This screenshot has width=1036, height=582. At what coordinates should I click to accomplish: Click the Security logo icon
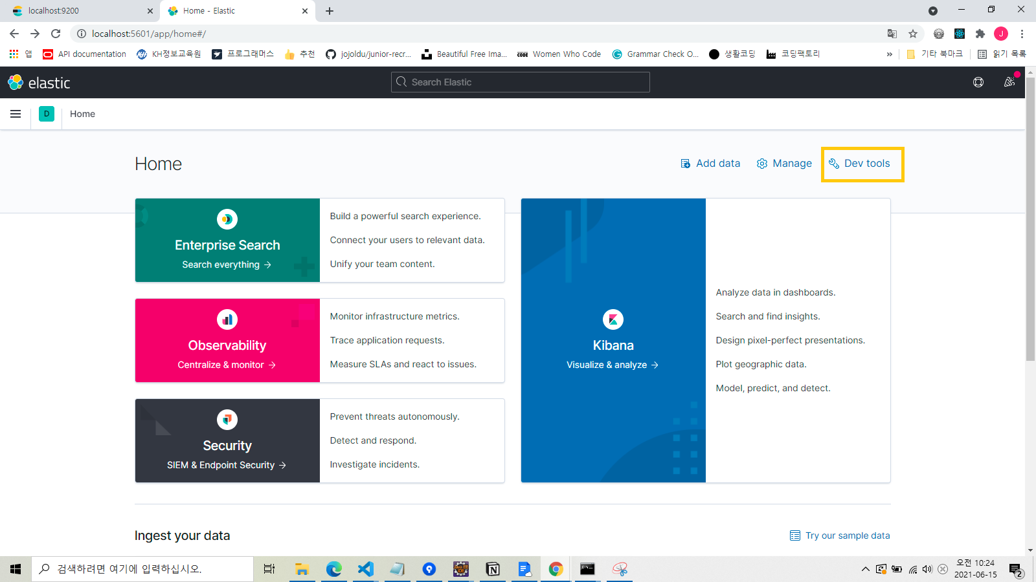pyautogui.click(x=227, y=420)
